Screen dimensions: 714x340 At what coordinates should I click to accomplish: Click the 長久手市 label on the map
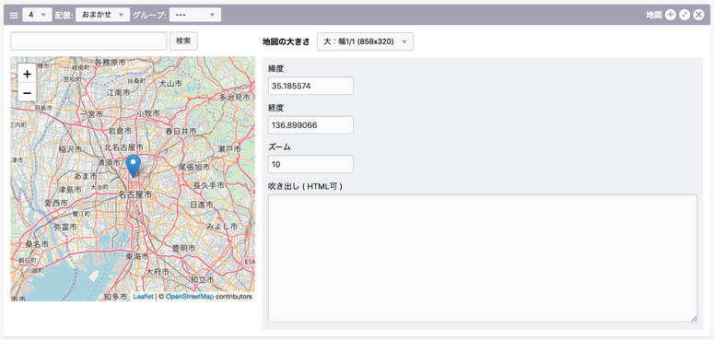[x=209, y=185]
